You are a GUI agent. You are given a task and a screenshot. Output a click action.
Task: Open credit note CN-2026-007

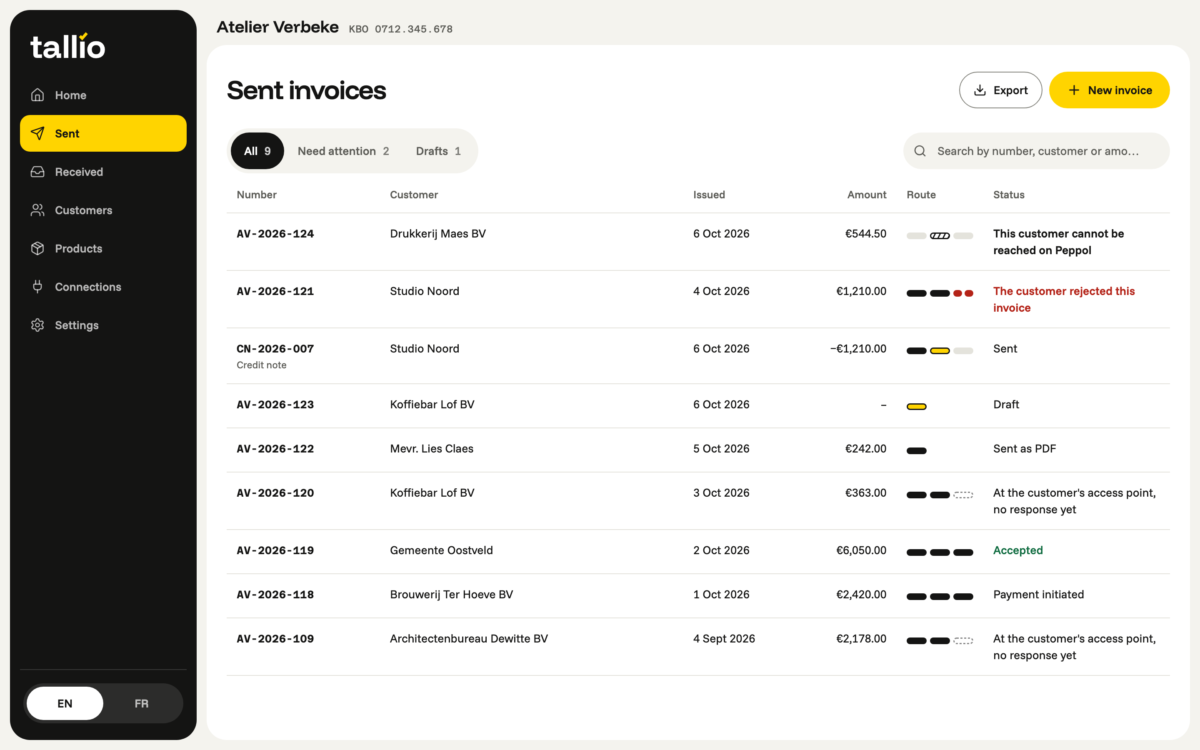pos(275,349)
